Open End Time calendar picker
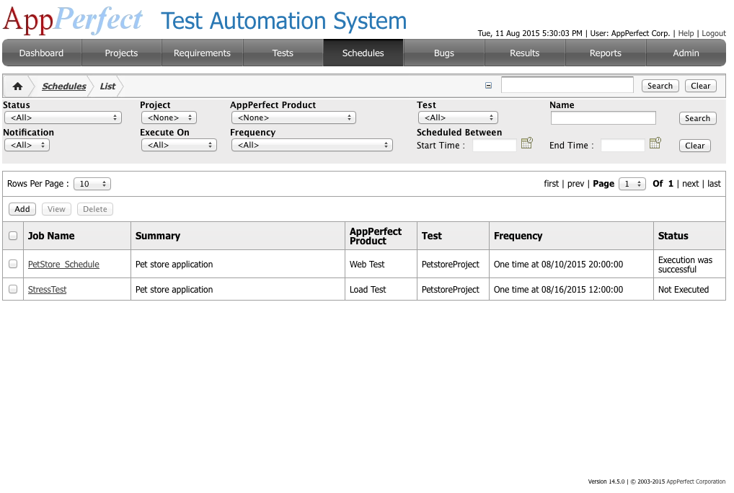This screenshot has height=493, width=734. [655, 143]
